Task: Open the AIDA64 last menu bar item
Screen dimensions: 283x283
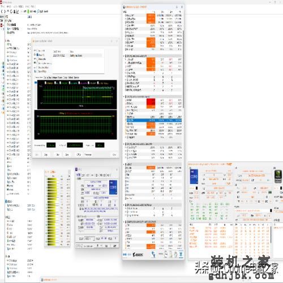Action: click(x=33, y=7)
